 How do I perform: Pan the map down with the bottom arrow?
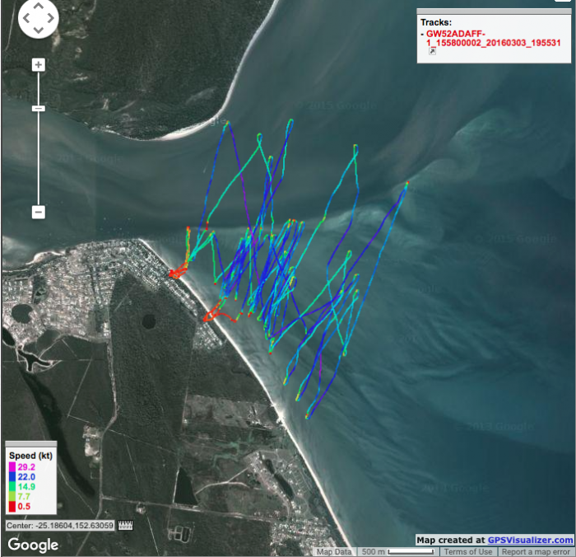(38, 30)
